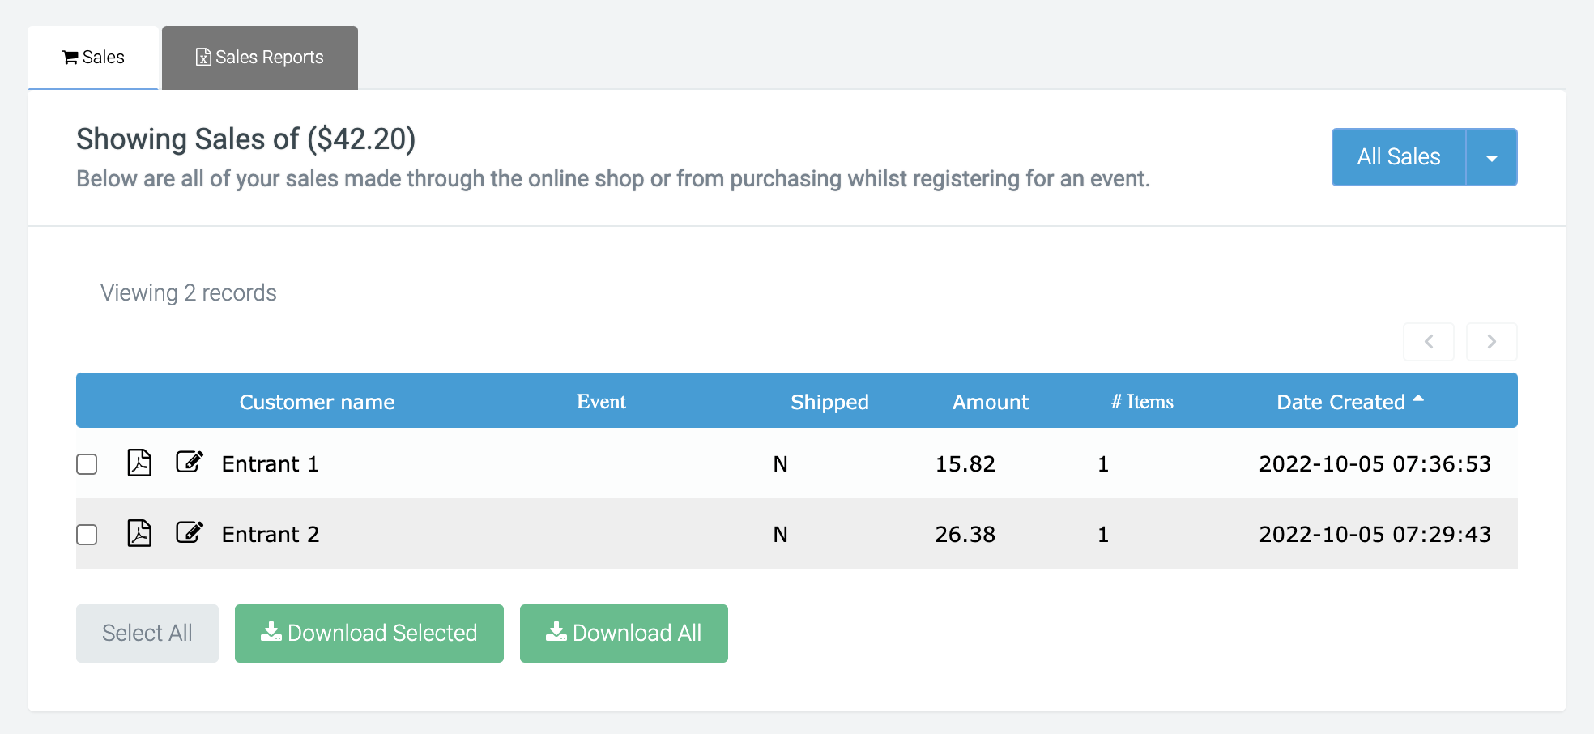Open PDF invoice for Entrant 2
The image size is (1594, 734).
[x=139, y=533]
